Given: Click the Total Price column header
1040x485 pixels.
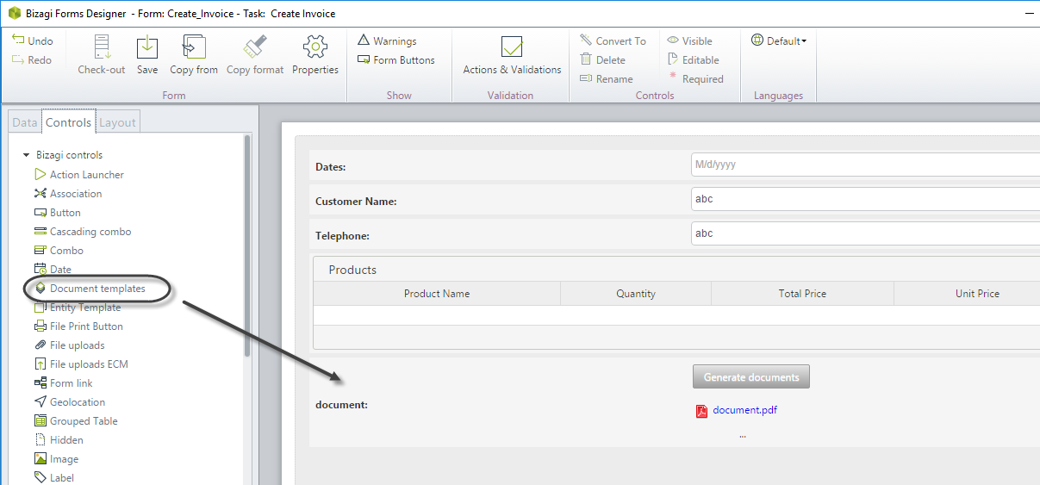Looking at the screenshot, I should click(802, 294).
